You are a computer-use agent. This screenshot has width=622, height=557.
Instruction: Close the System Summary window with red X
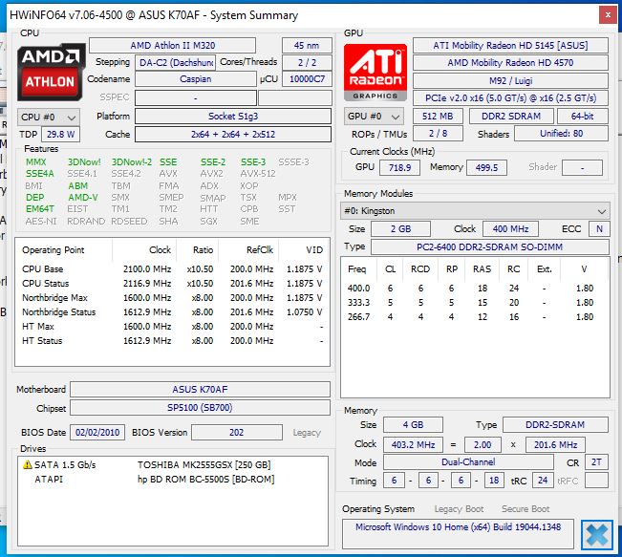608,15
